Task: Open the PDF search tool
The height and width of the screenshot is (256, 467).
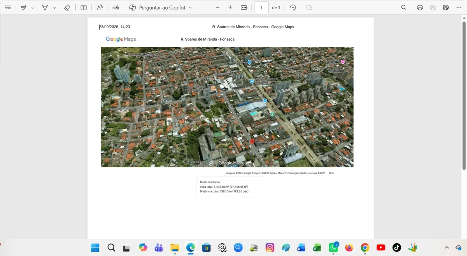Action: coord(404,8)
